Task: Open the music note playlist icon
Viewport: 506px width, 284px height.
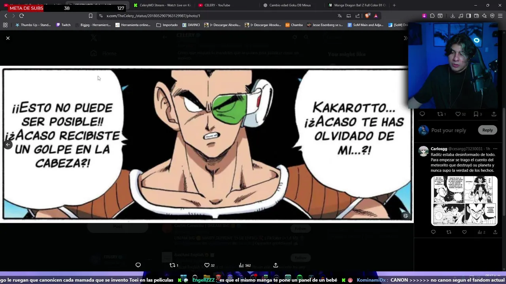Action: (x=461, y=16)
